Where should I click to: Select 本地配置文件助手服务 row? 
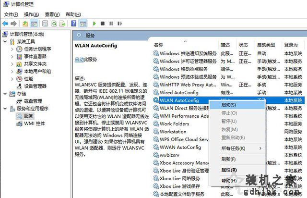(x=228, y=194)
